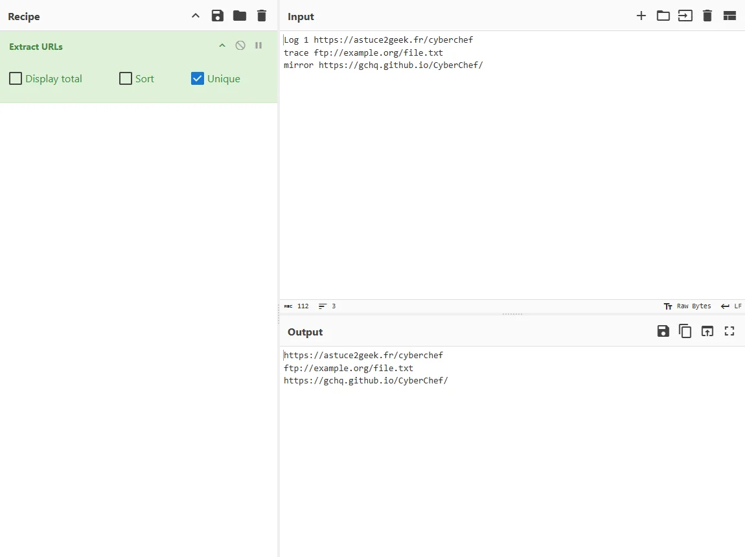The width and height of the screenshot is (745, 557).
Task: Replace input with output
Action: [707, 331]
